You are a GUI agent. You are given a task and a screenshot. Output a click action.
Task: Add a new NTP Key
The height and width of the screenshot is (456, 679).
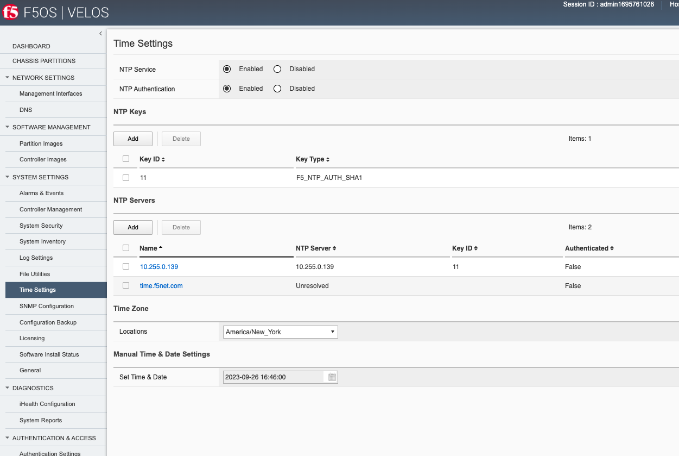click(x=133, y=139)
